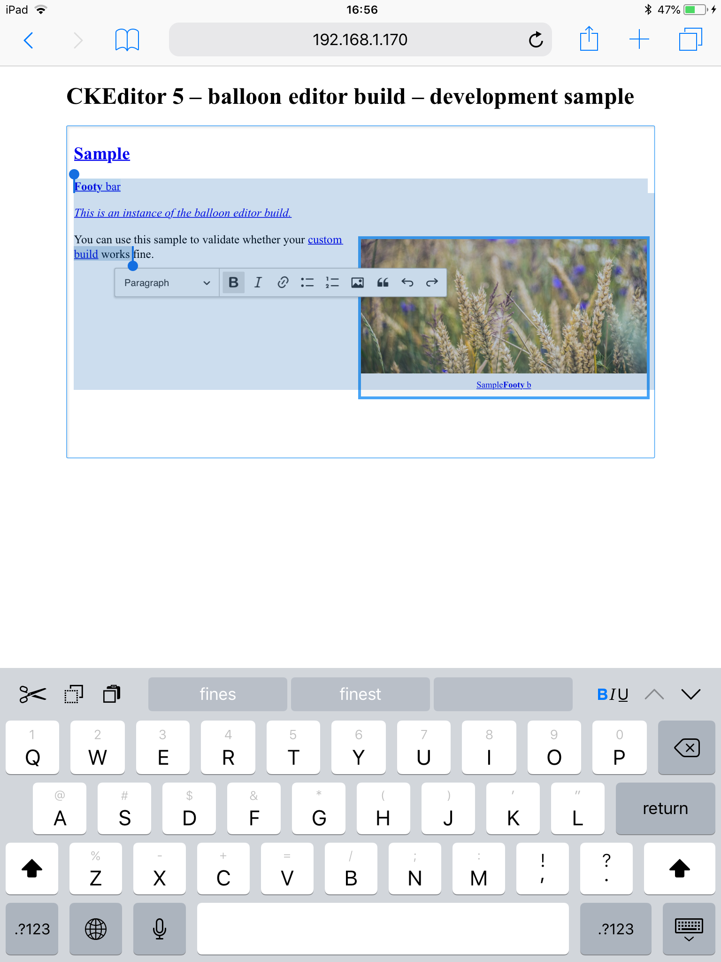Start dictation with the microphone key
The height and width of the screenshot is (962, 721).
pos(160,929)
